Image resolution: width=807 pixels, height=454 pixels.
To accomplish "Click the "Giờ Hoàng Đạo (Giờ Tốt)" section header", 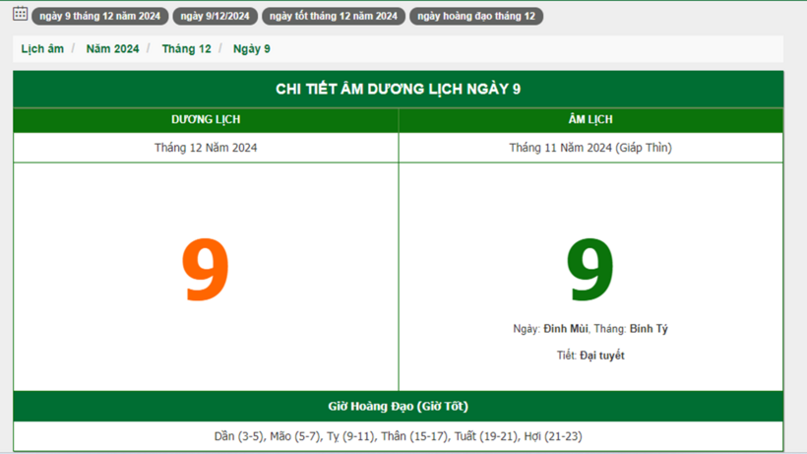I will pos(398,406).
